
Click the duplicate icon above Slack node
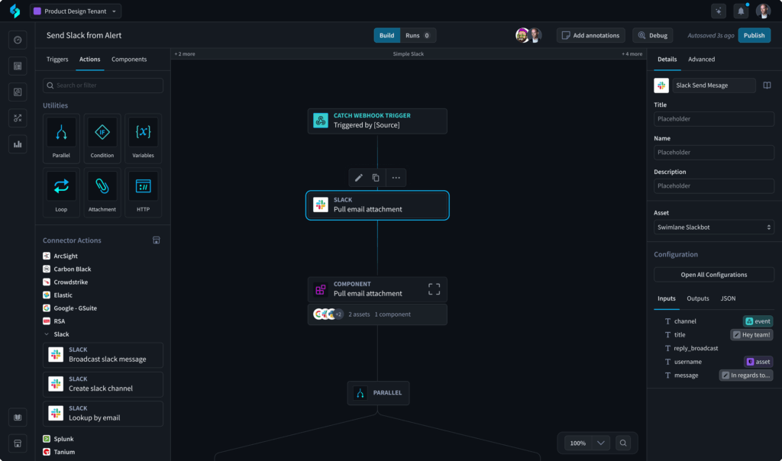(x=376, y=178)
